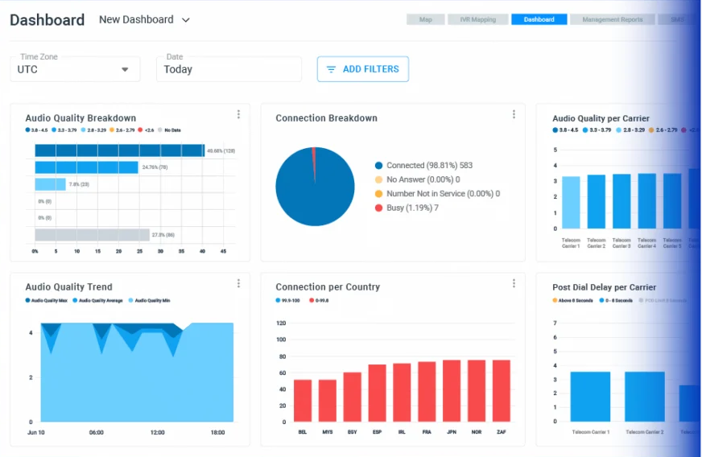Toggle <2.6 legend in Audio Quality Breakdown
The width and height of the screenshot is (702, 457).
pos(146,130)
